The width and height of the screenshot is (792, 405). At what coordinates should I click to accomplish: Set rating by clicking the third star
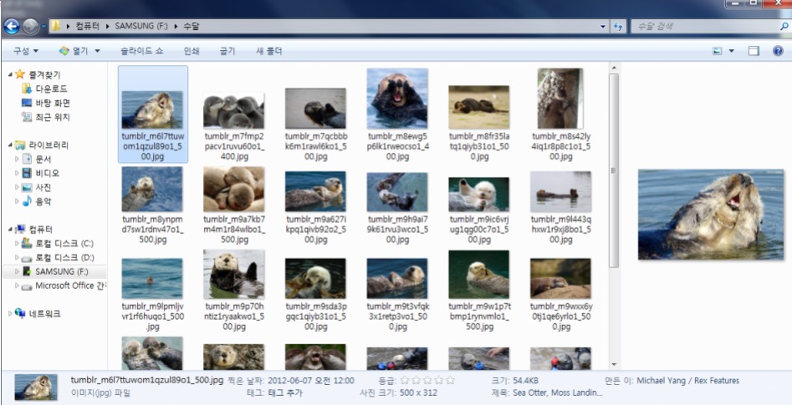427,380
